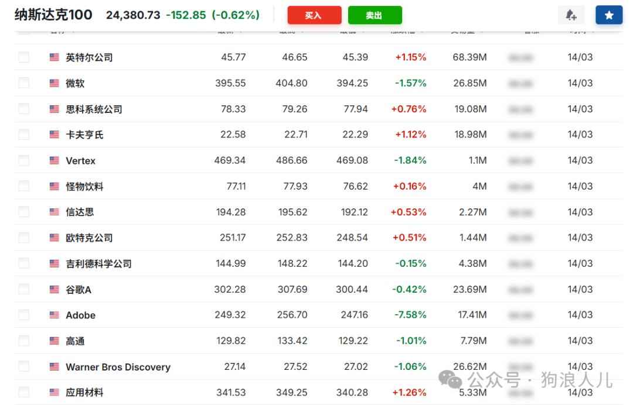
Task: Click 欧特克公司 last price 251.17
Action: coord(233,238)
